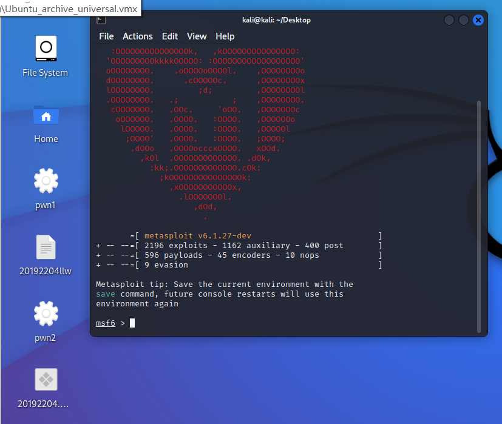Viewport: 502px width, 424px height.
Task: Click the '45 encoders' count text
Action: coord(244,255)
